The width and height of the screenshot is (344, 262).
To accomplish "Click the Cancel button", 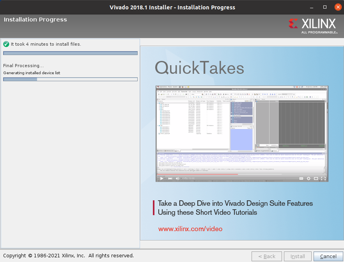I will click(328, 256).
